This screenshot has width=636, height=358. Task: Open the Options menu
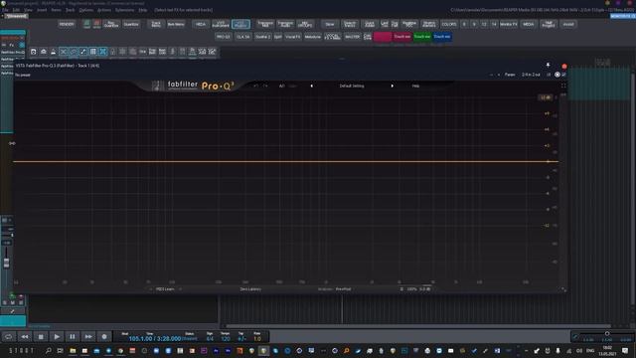[x=86, y=10]
